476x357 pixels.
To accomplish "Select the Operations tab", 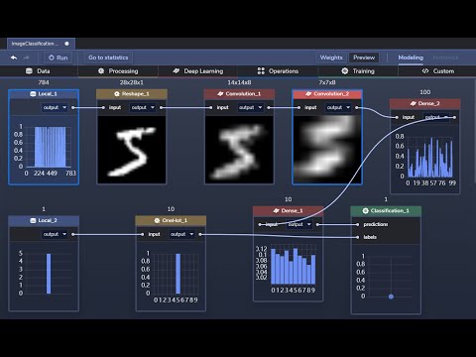I will [x=278, y=71].
